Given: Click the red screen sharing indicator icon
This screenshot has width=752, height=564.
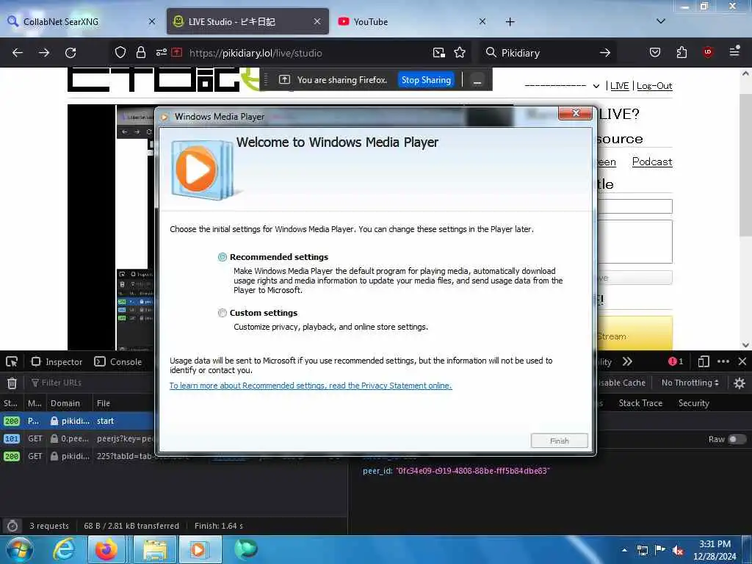Looking at the screenshot, I should click(x=176, y=52).
